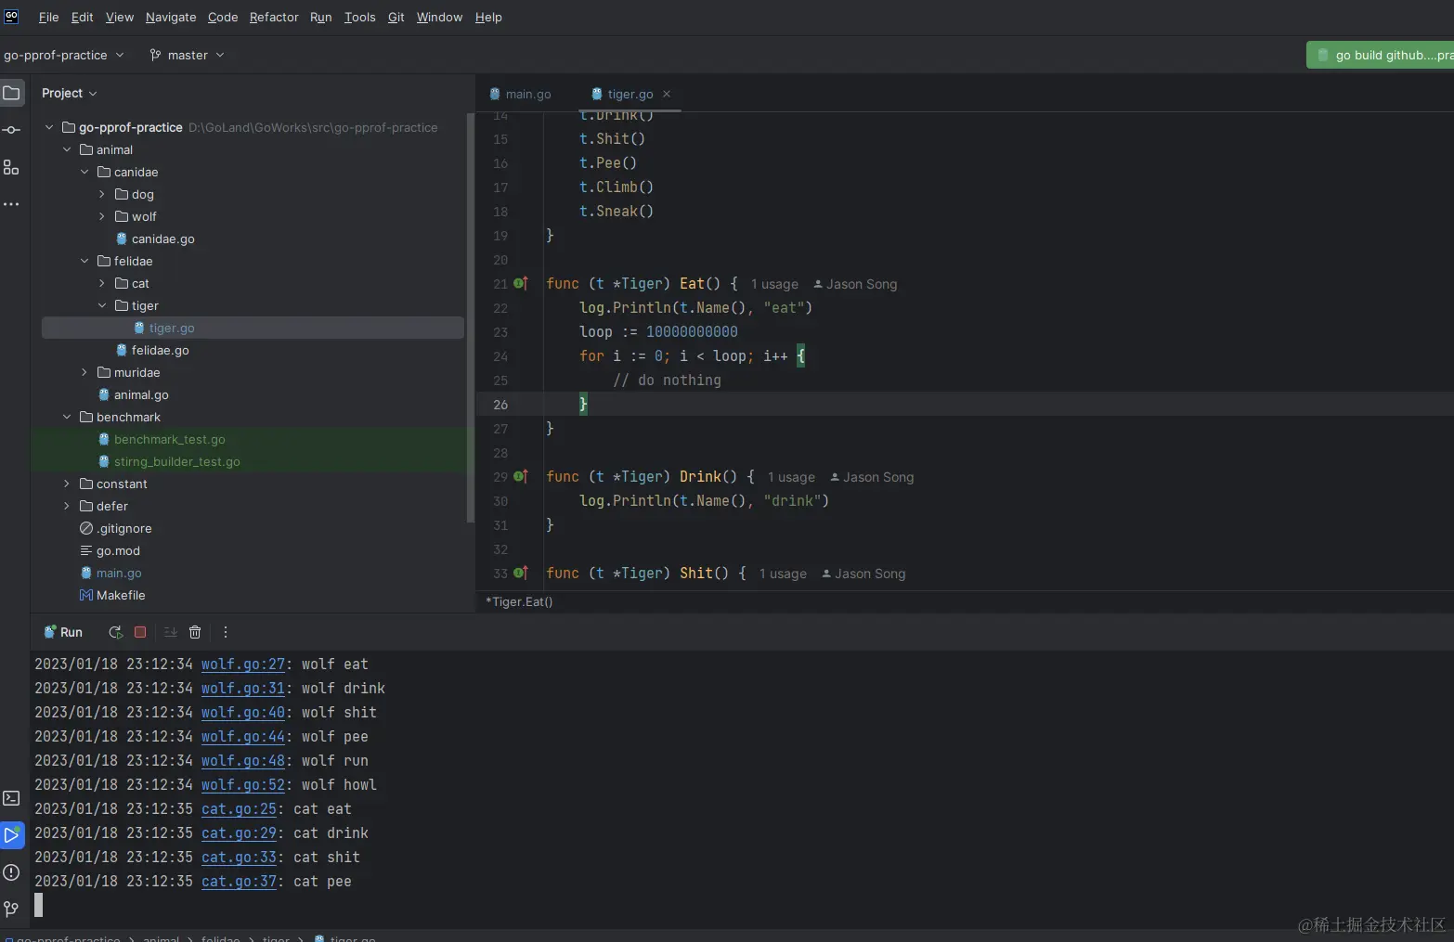This screenshot has height=942, width=1454.
Task: Open the Commit tool window icon
Action: click(x=11, y=130)
